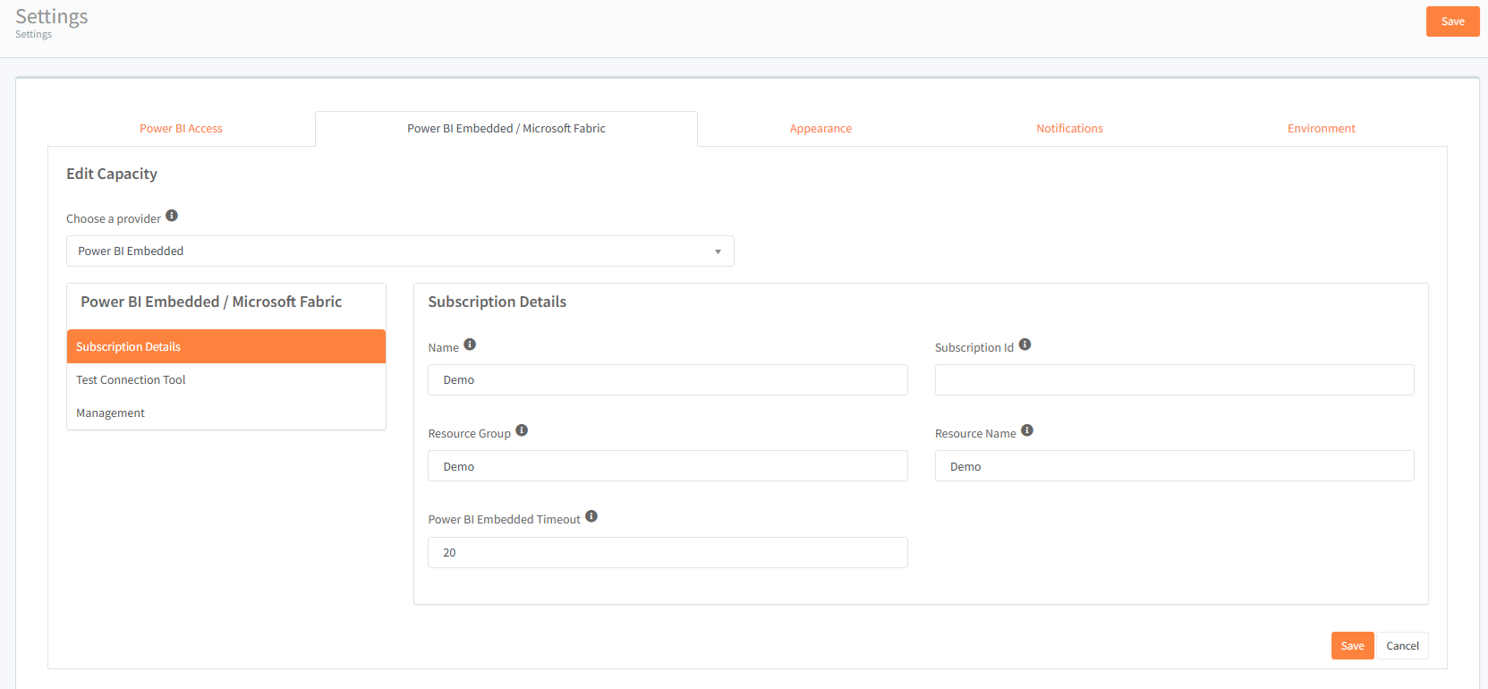This screenshot has width=1488, height=689.
Task: Click info icon beside Resource Name label
Action: tap(1027, 430)
